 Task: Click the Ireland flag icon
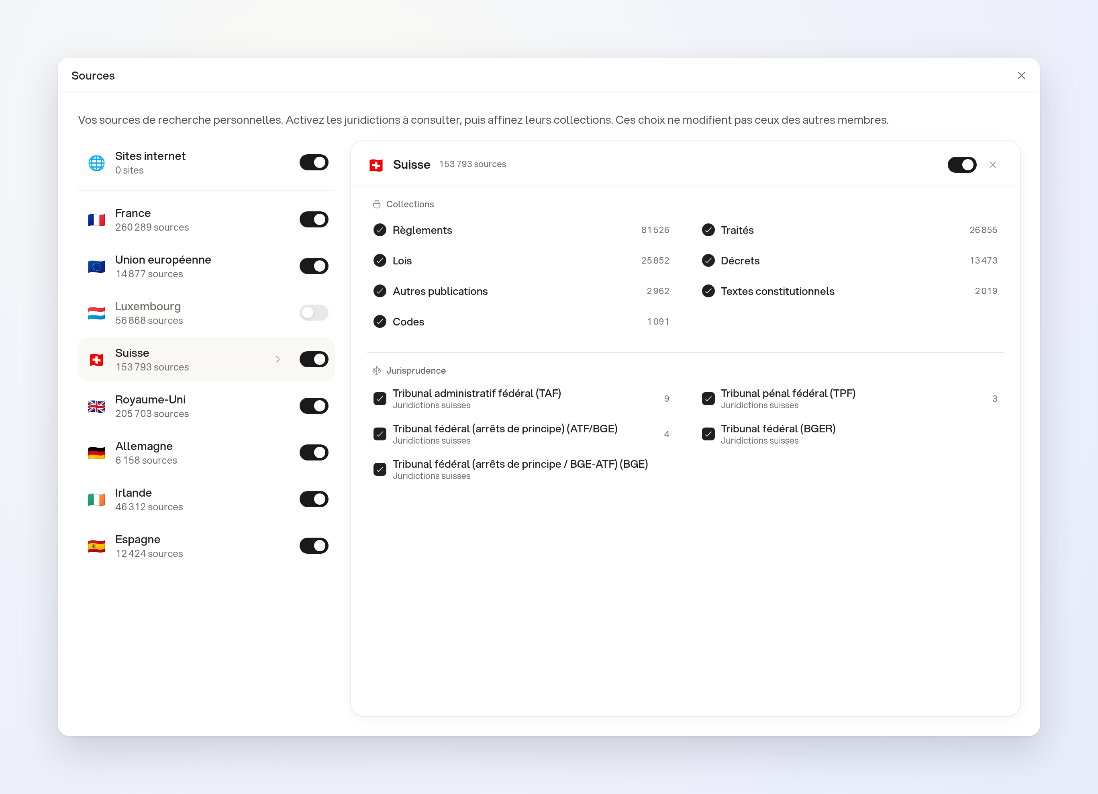click(96, 499)
